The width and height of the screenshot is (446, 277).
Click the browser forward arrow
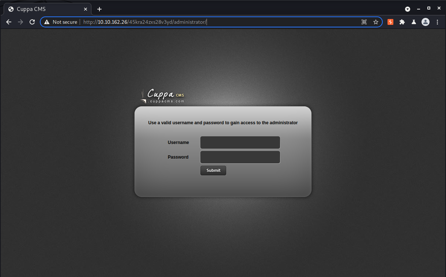pos(20,22)
